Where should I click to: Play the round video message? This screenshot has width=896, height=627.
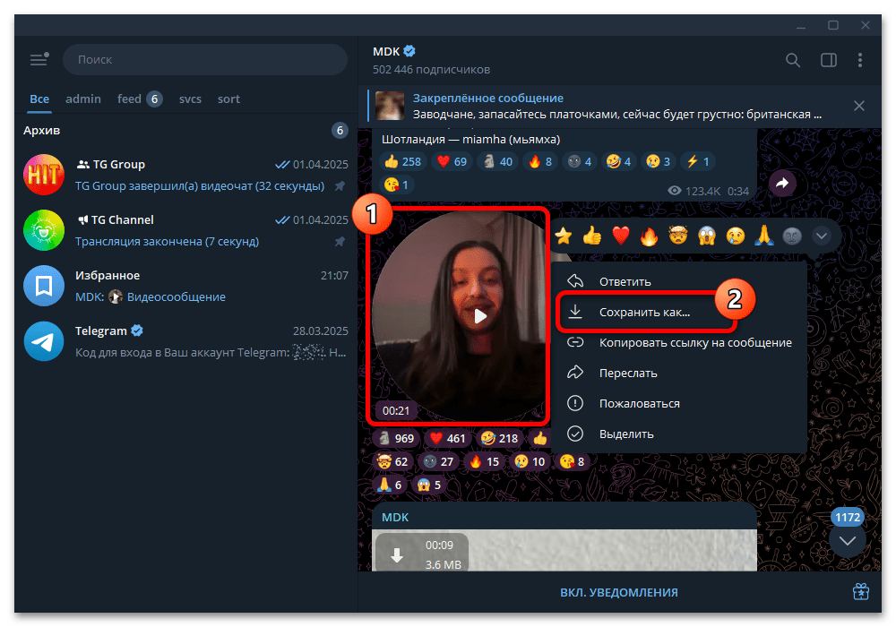(x=480, y=316)
